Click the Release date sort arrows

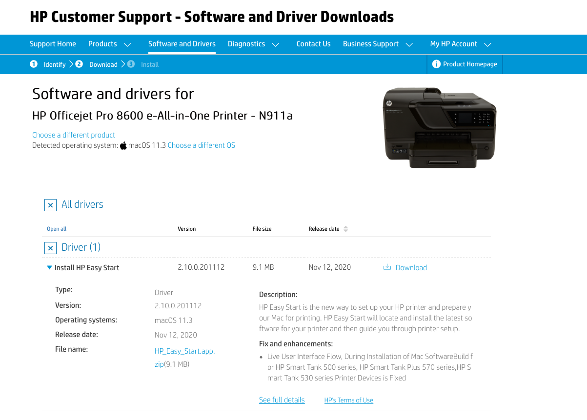click(346, 229)
